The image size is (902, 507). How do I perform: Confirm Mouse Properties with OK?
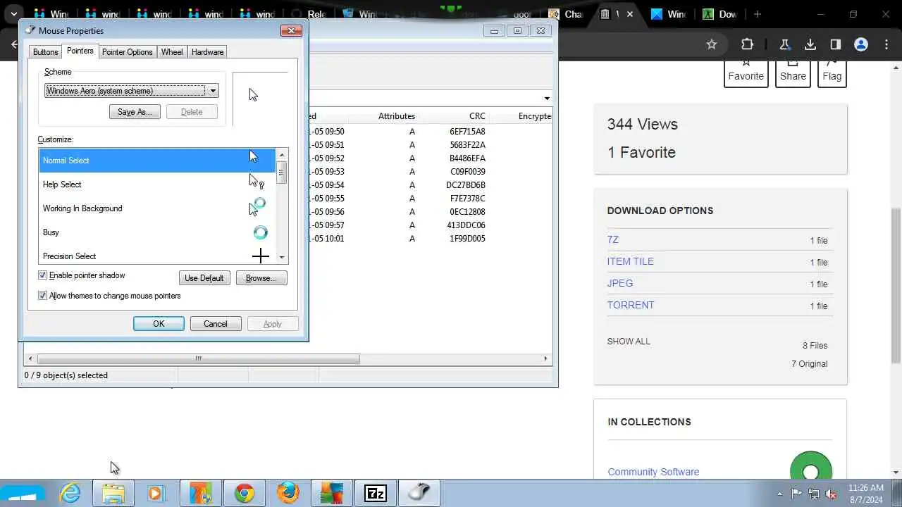pyautogui.click(x=159, y=324)
